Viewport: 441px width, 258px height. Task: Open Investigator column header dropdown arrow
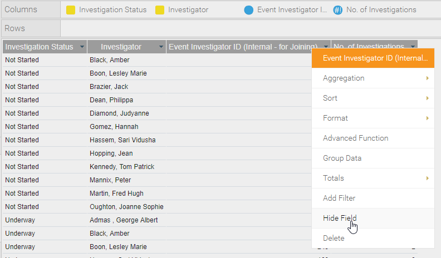(x=161, y=47)
